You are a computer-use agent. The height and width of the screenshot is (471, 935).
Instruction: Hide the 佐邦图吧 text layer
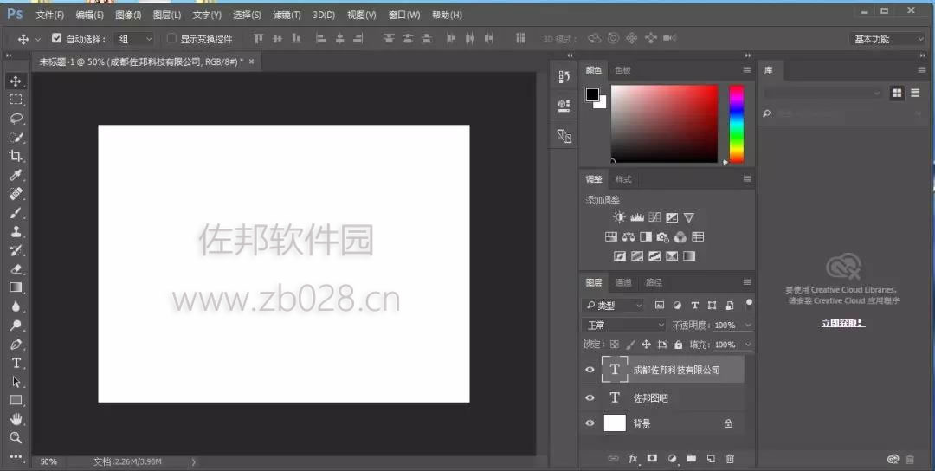pyautogui.click(x=590, y=397)
